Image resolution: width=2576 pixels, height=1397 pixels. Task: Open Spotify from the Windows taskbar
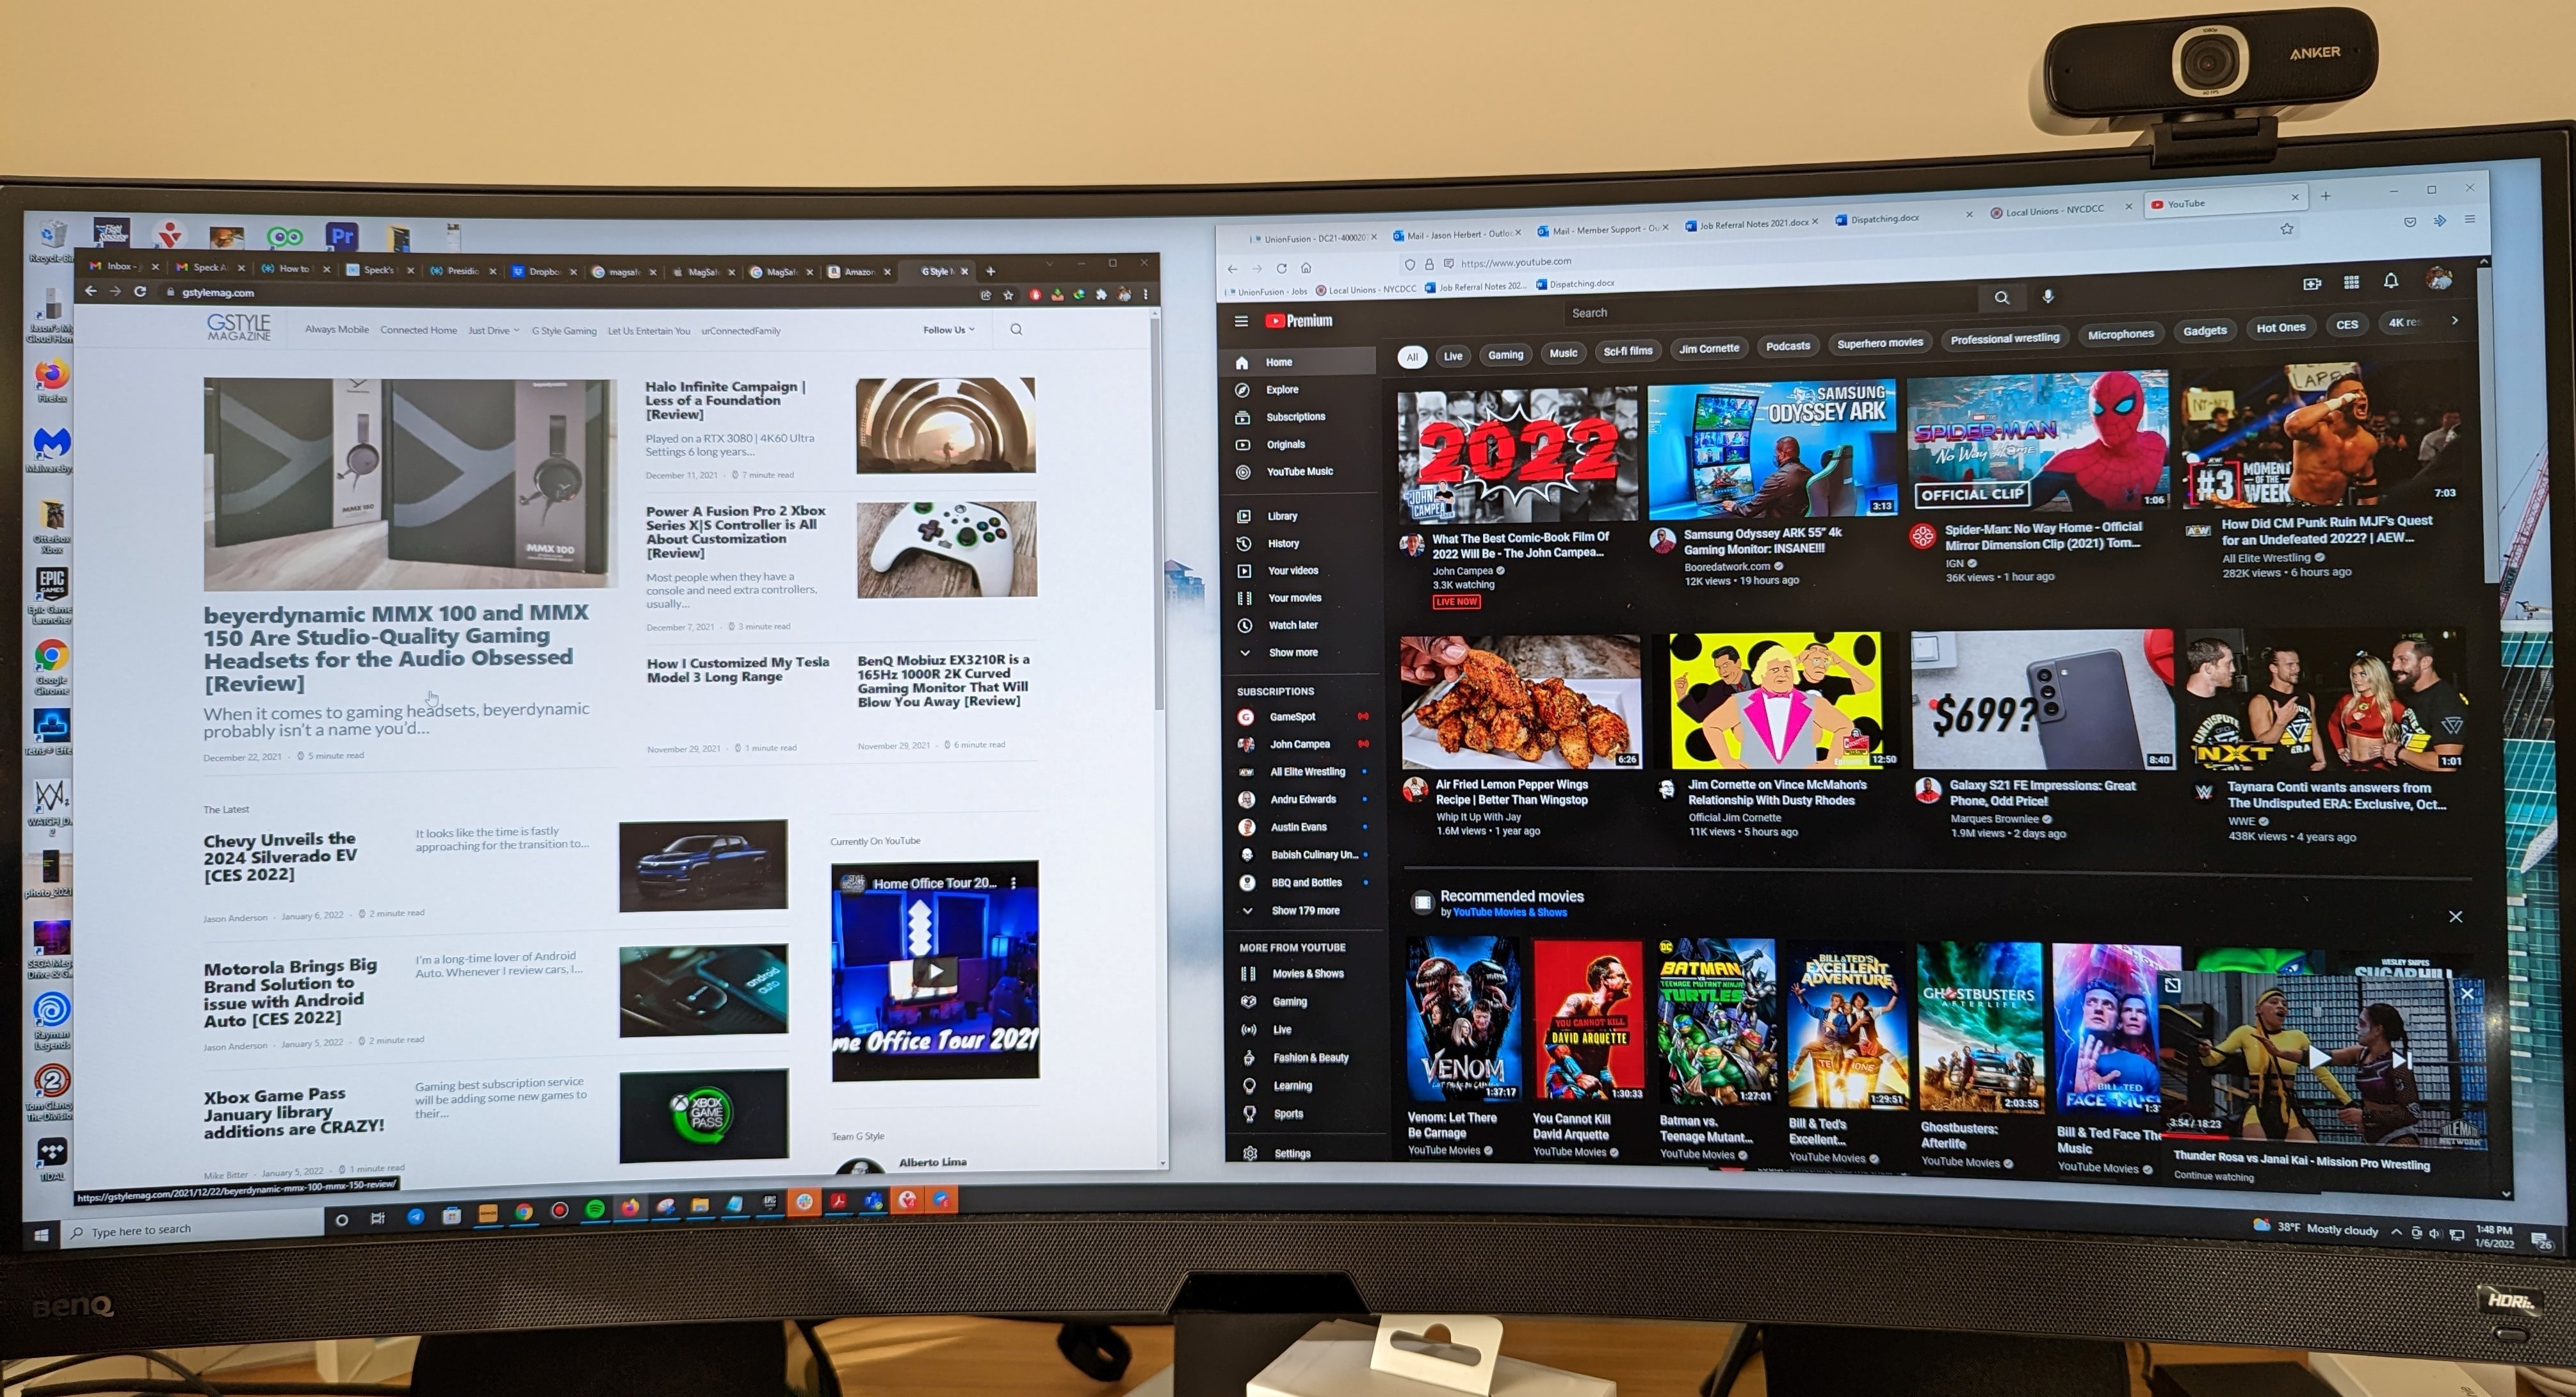click(595, 1209)
